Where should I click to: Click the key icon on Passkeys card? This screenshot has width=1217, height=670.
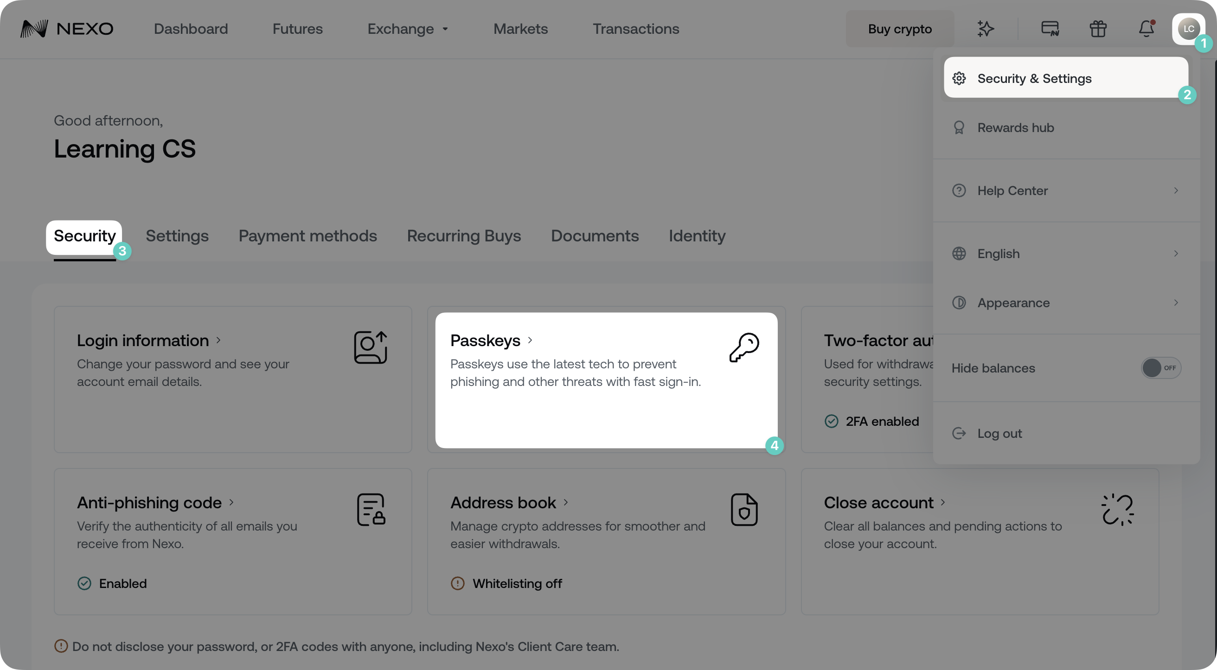[744, 347]
